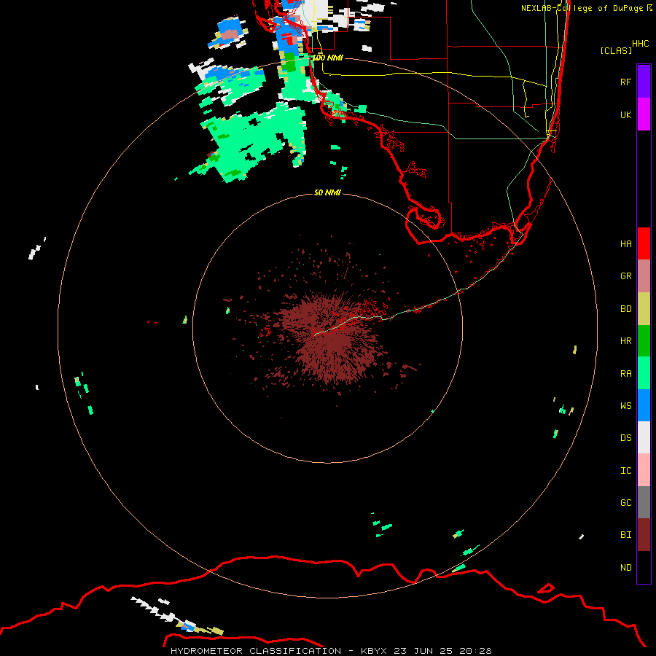
Task: Click the BI brown legend swatch
Action: (x=644, y=535)
